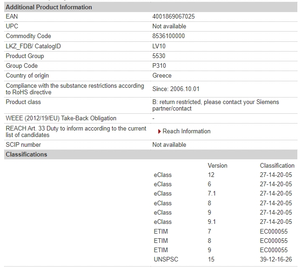
Task: Click the Version column header
Action: pyautogui.click(x=217, y=165)
